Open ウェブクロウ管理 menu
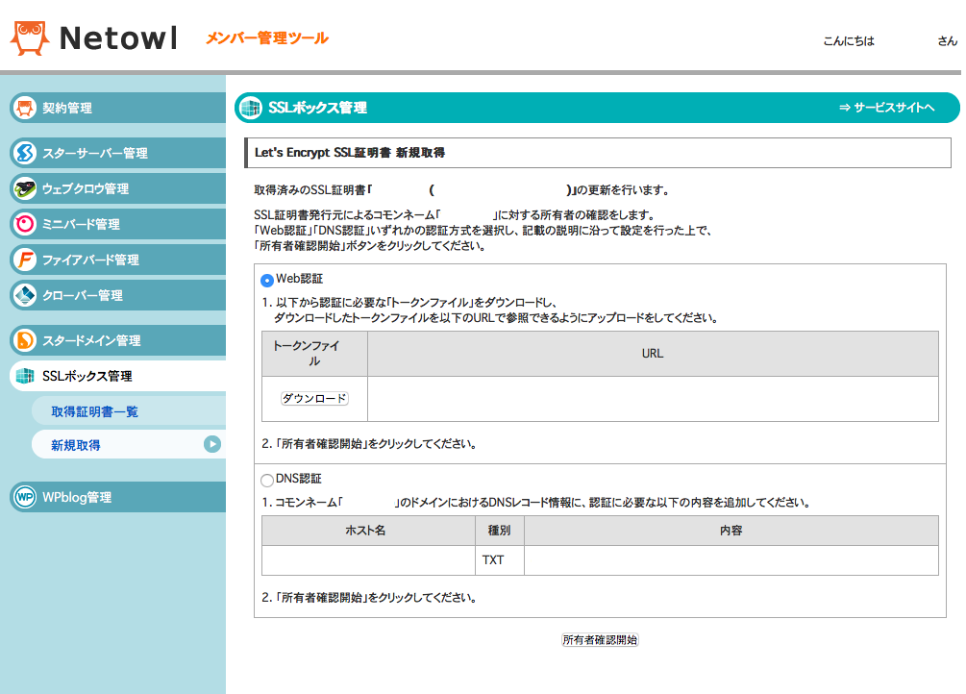The width and height of the screenshot is (966, 694). (x=117, y=188)
